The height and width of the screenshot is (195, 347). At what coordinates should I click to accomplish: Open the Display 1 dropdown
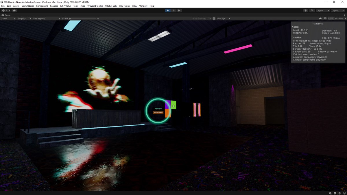coord(24,18)
